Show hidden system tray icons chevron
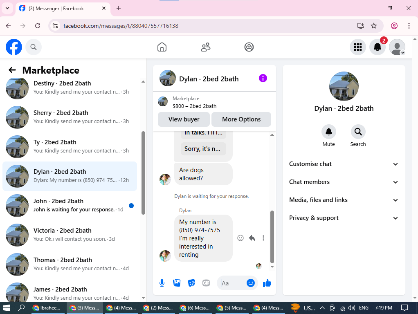Image resolution: width=418 pixels, height=314 pixels. 322,308
